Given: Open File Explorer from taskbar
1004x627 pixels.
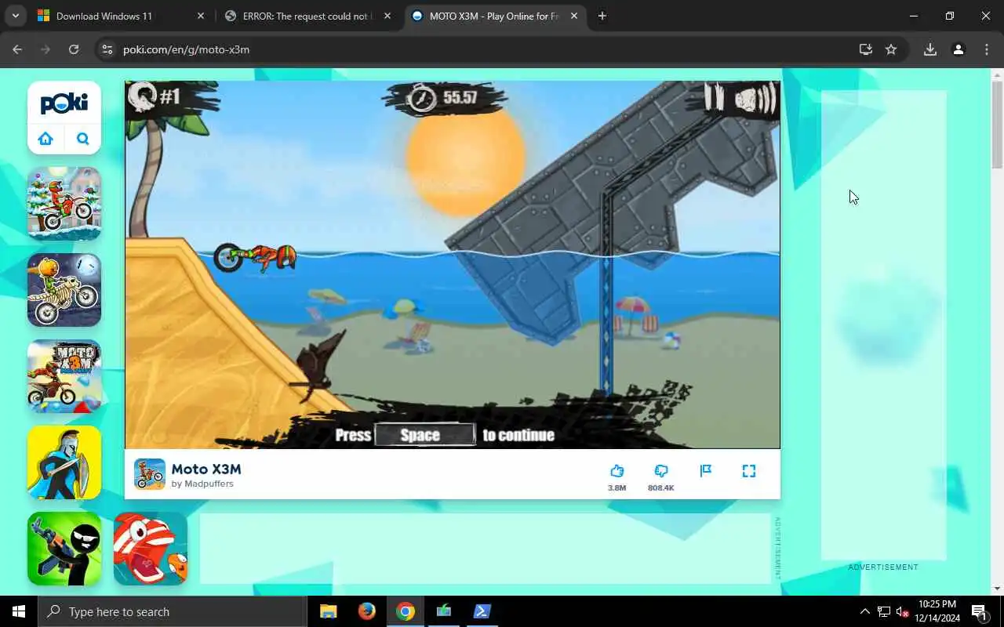Looking at the screenshot, I should pos(329,611).
